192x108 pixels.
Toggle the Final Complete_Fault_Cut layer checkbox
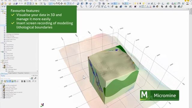(2, 92)
